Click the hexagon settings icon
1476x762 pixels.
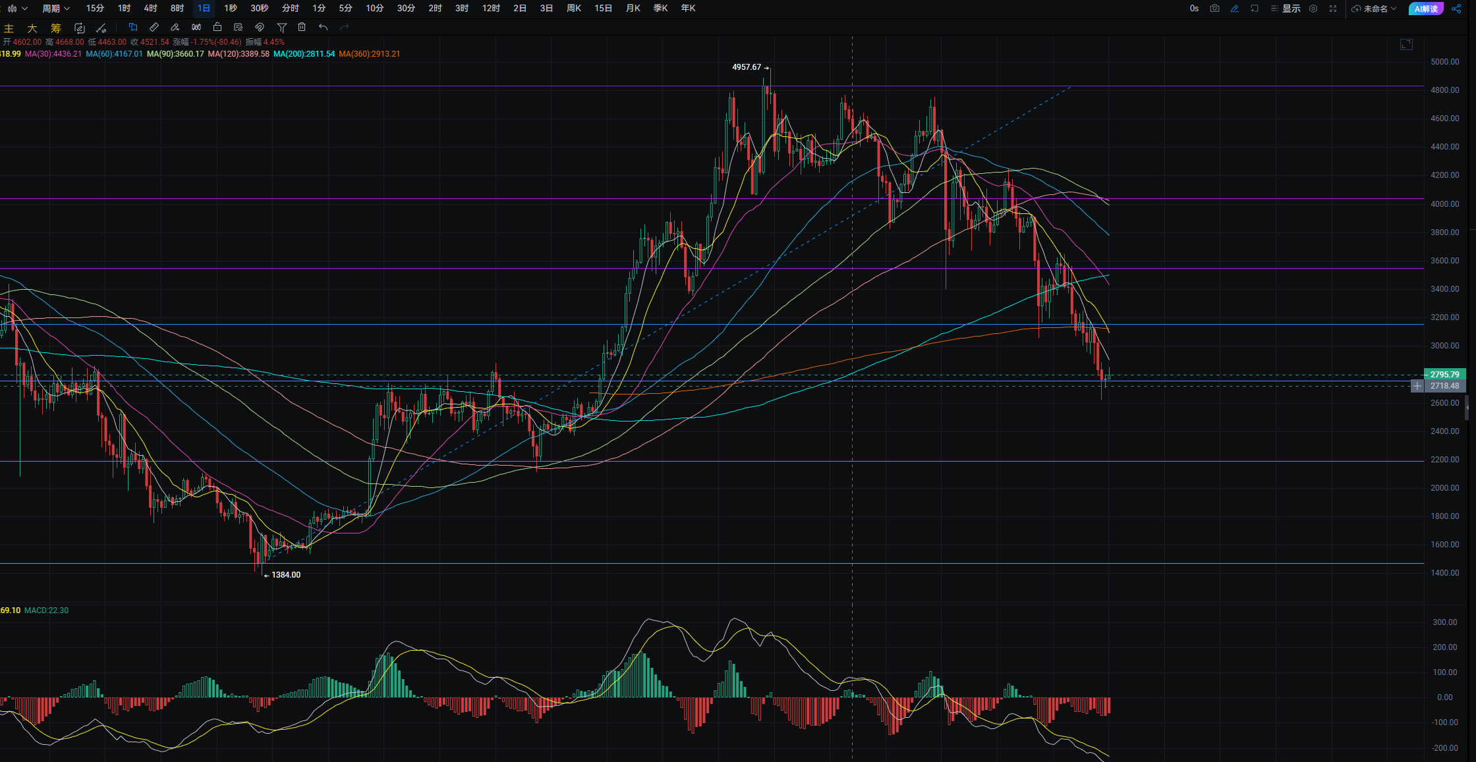[x=1313, y=9]
